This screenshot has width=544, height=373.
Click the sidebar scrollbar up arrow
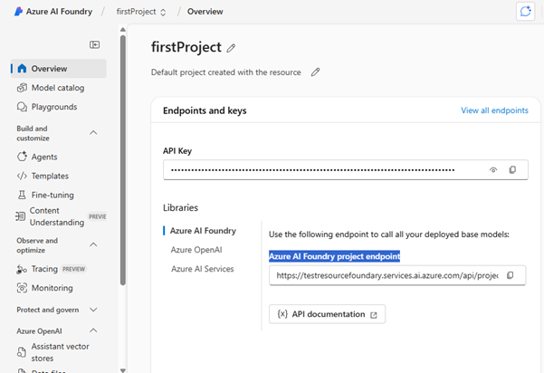123,30
